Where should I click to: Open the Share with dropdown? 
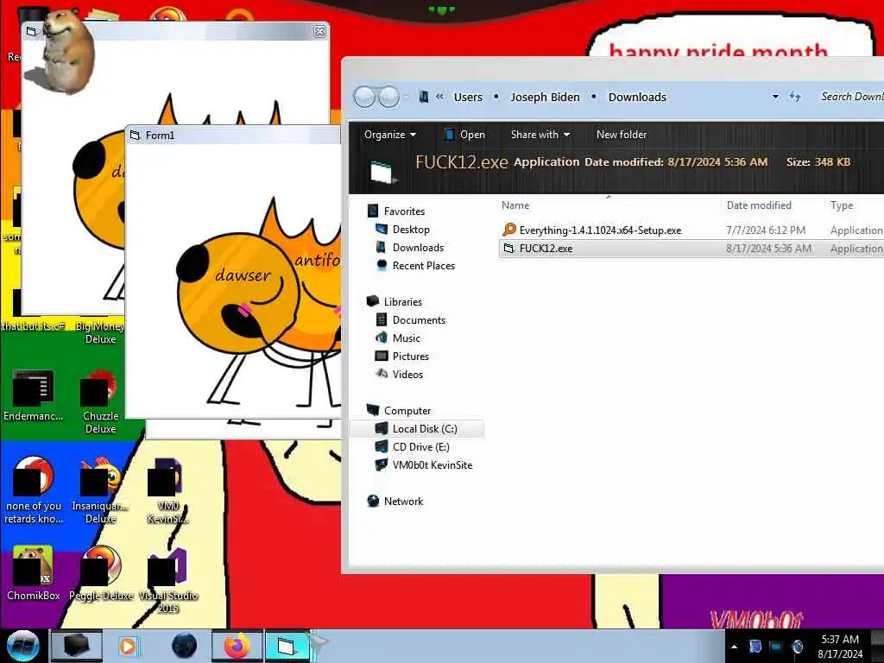[540, 134]
